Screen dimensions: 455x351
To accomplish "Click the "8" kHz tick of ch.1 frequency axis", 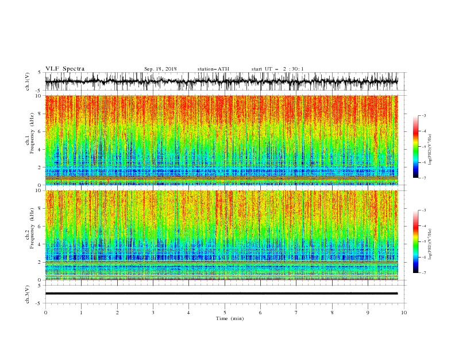I will (x=40, y=114).
